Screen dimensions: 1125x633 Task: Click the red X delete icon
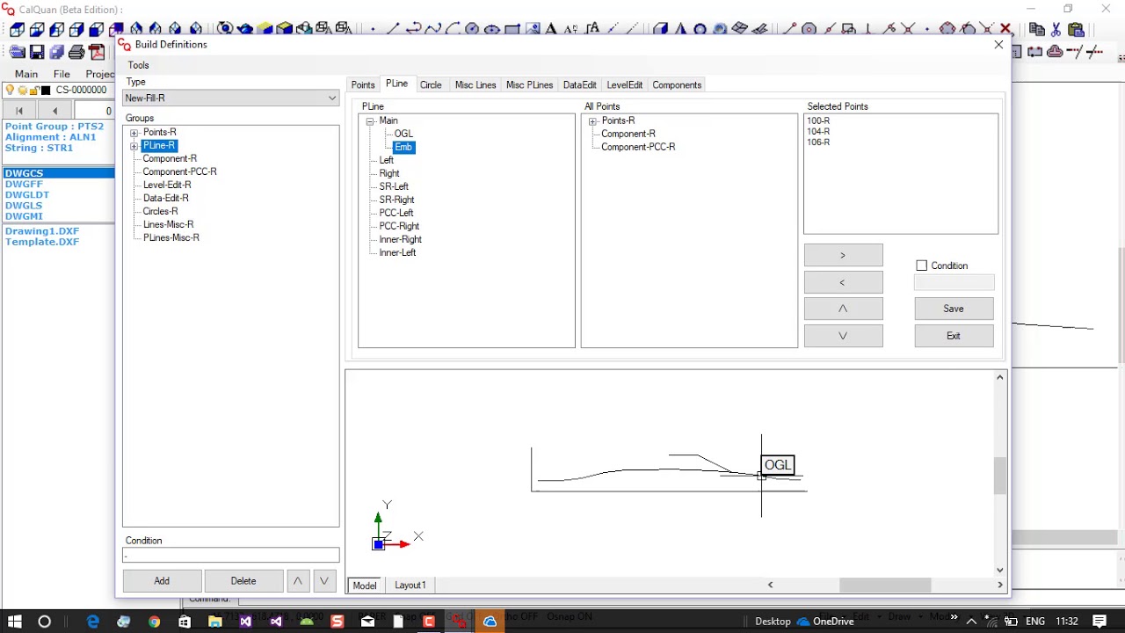[1006, 29]
